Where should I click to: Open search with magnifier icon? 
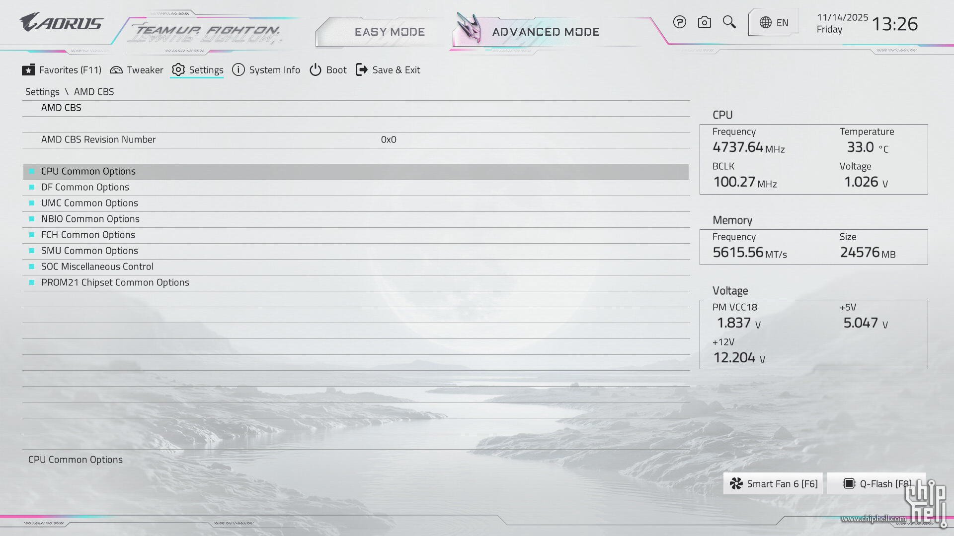pos(729,22)
